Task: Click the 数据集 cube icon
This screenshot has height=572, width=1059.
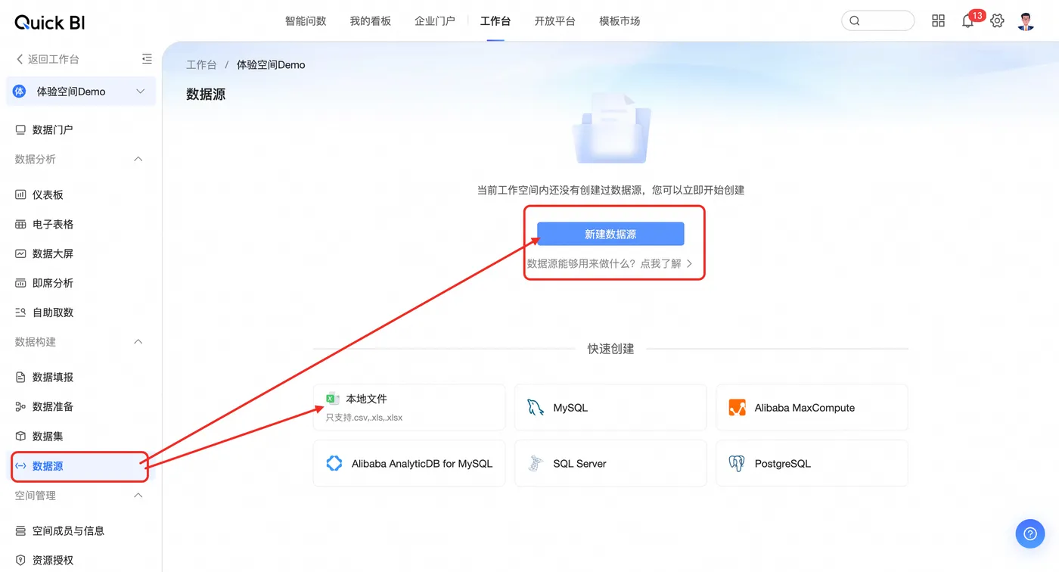Action: click(20, 437)
